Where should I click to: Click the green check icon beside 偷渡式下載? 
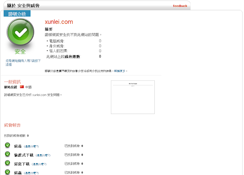coord(7,154)
